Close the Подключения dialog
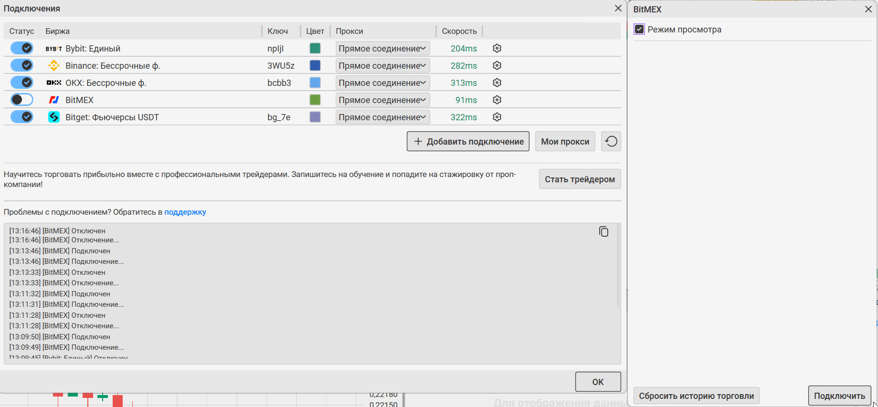Viewport: 878px width, 407px height. 618,9
